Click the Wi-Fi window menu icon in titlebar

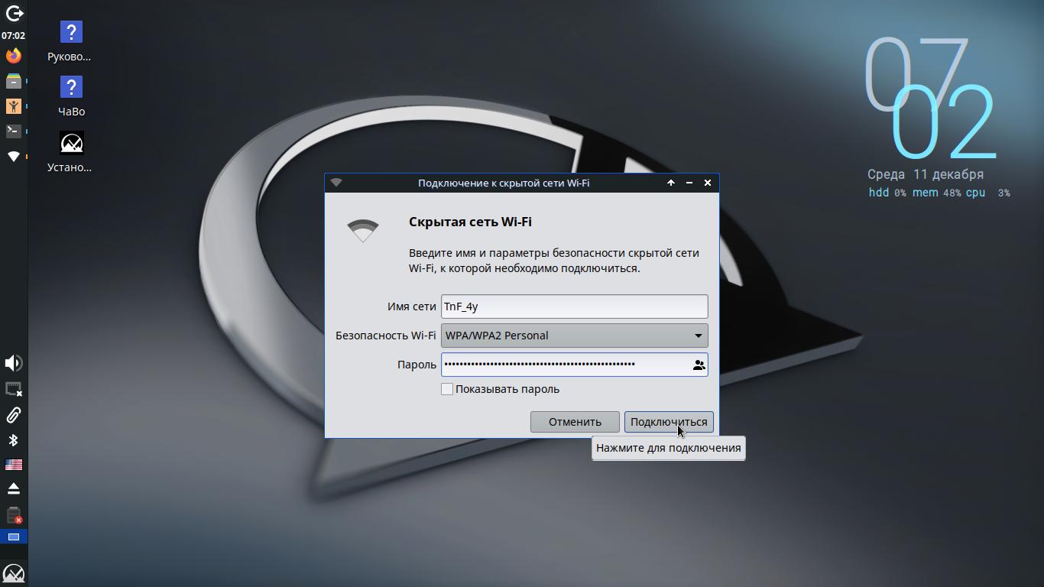coord(336,183)
